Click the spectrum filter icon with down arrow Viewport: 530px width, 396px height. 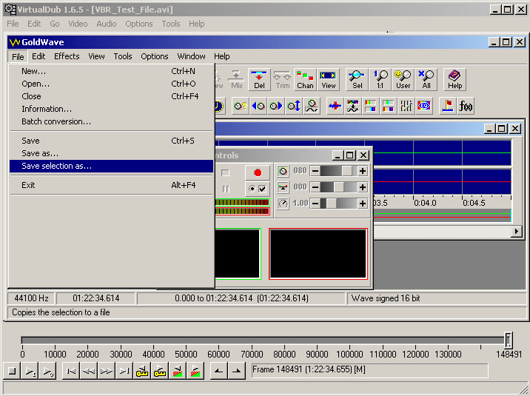[x=353, y=106]
